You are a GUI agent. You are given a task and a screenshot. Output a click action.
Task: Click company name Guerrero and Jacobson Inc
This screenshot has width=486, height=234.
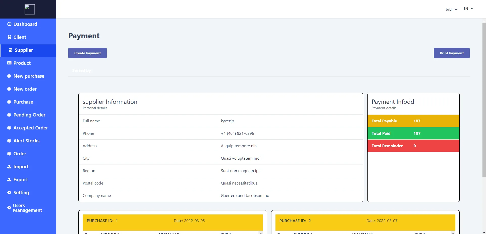pos(245,196)
